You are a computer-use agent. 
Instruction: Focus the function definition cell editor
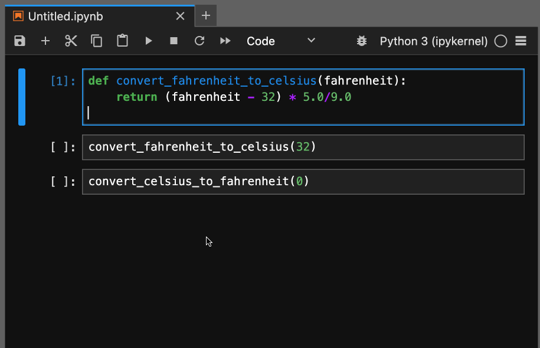pos(303,97)
